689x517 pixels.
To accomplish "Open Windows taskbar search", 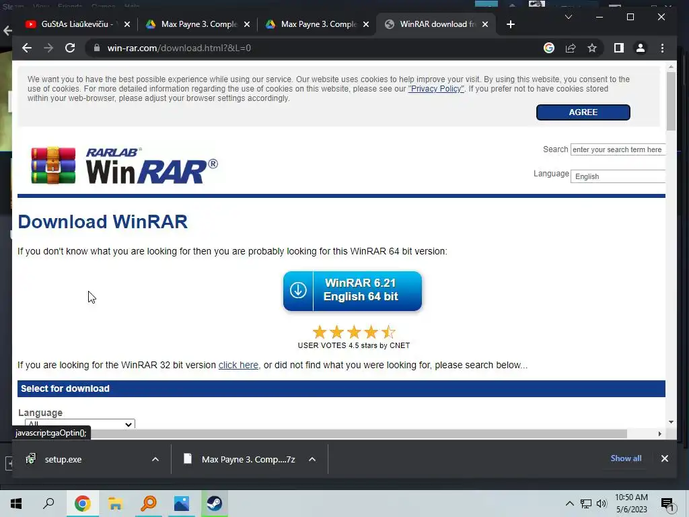I will click(48, 504).
